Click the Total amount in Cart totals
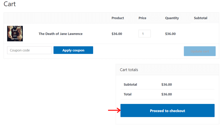The width and height of the screenshot is (223, 130). click(167, 94)
